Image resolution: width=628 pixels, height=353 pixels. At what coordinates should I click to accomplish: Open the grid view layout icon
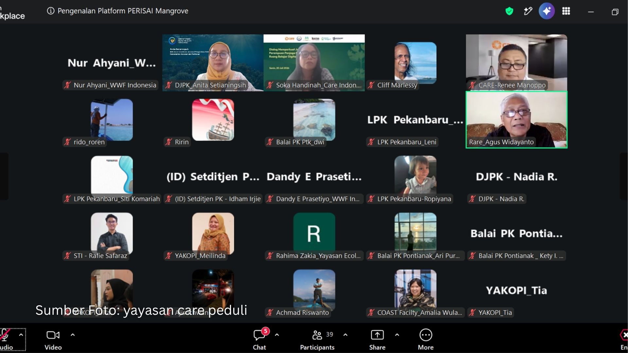click(566, 11)
